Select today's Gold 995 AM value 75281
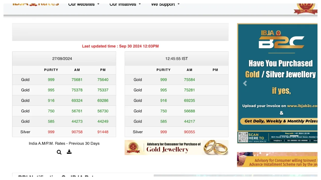 [189, 90]
